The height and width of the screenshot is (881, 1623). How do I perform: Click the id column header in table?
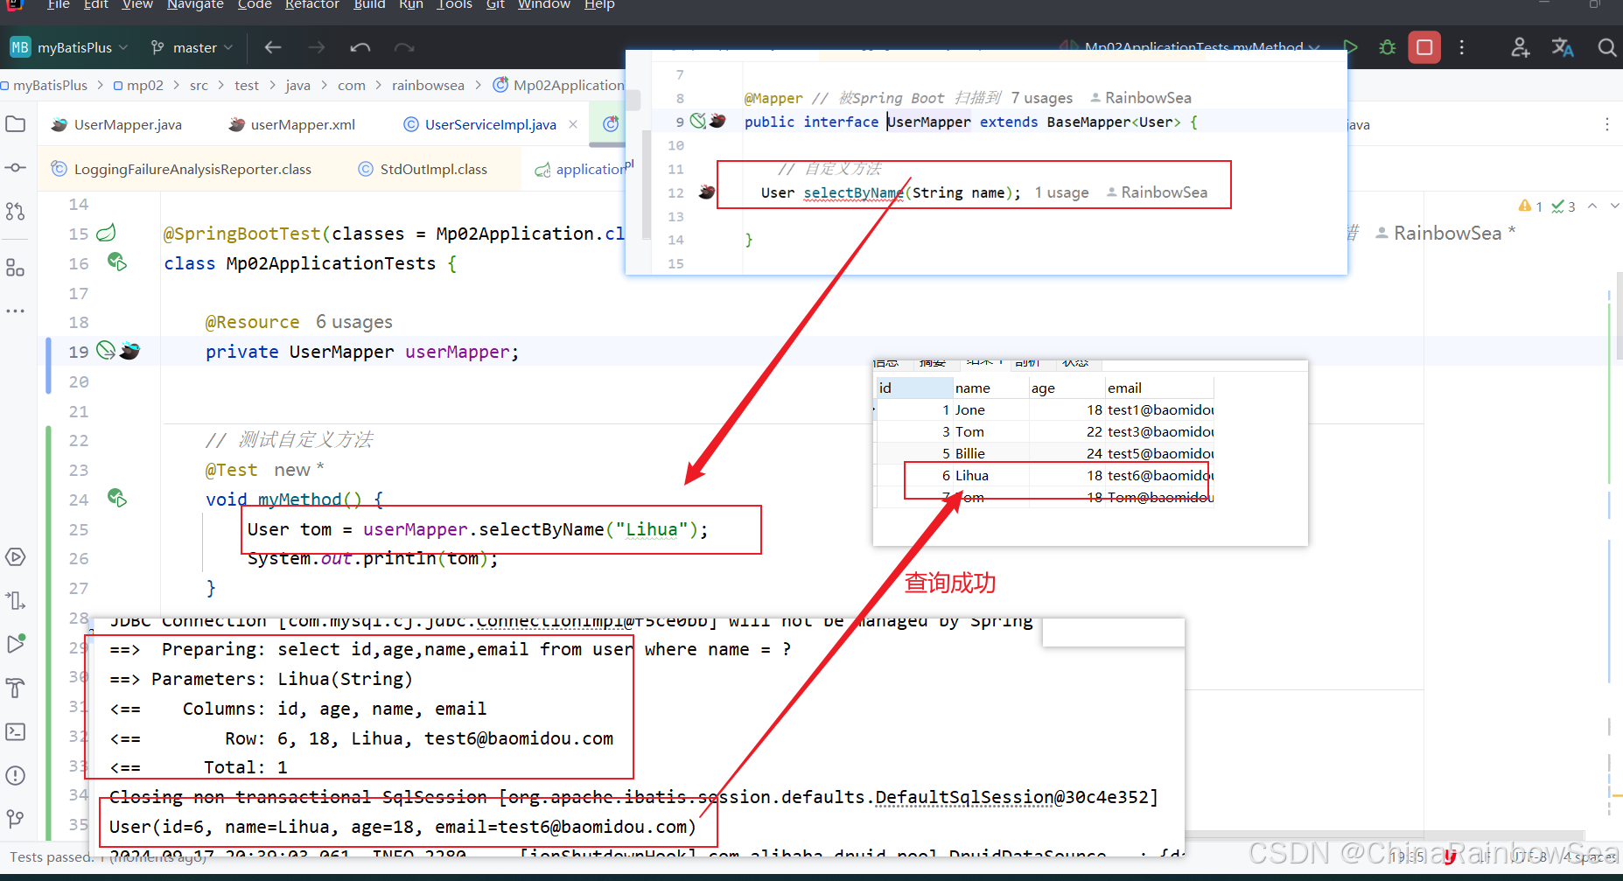(914, 388)
